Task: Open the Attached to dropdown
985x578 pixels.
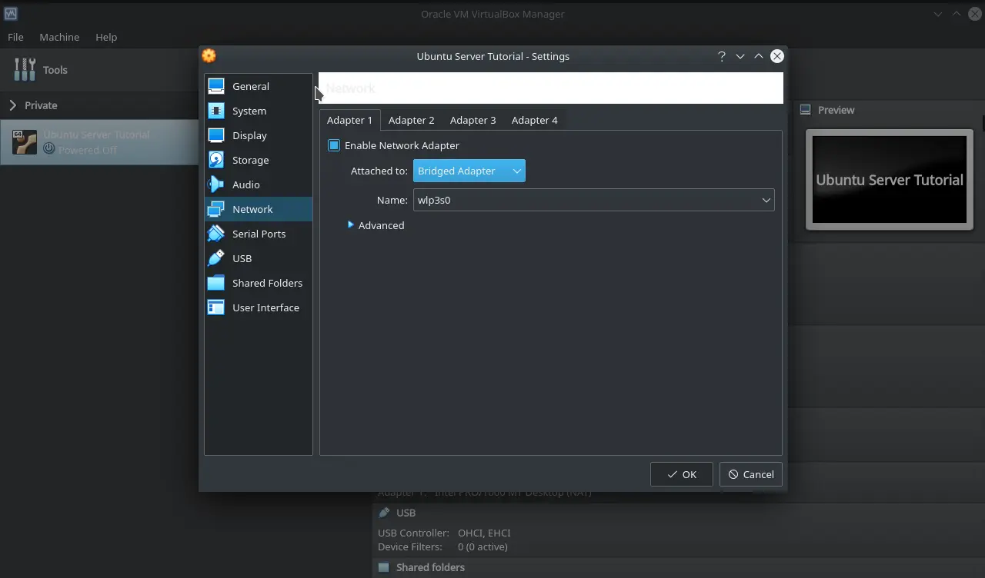Action: (x=469, y=171)
